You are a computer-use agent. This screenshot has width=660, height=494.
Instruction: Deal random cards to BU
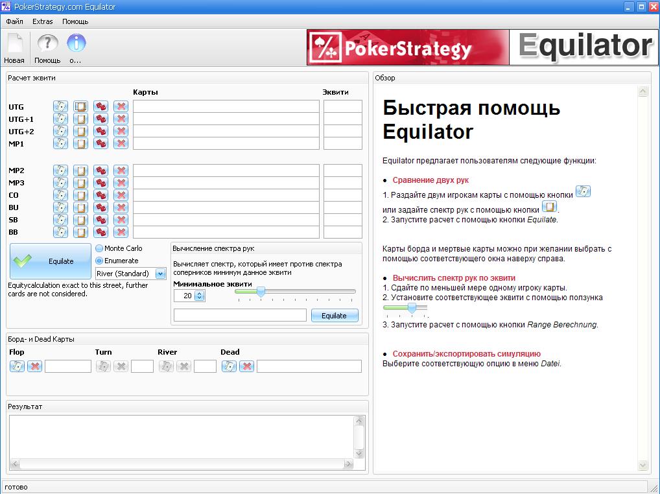pyautogui.click(x=100, y=207)
